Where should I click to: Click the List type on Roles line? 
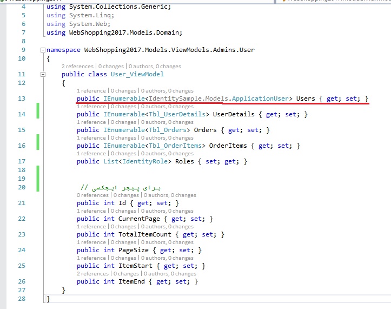(x=111, y=161)
